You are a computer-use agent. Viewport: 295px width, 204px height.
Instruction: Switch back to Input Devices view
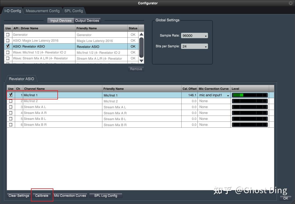click(x=60, y=20)
